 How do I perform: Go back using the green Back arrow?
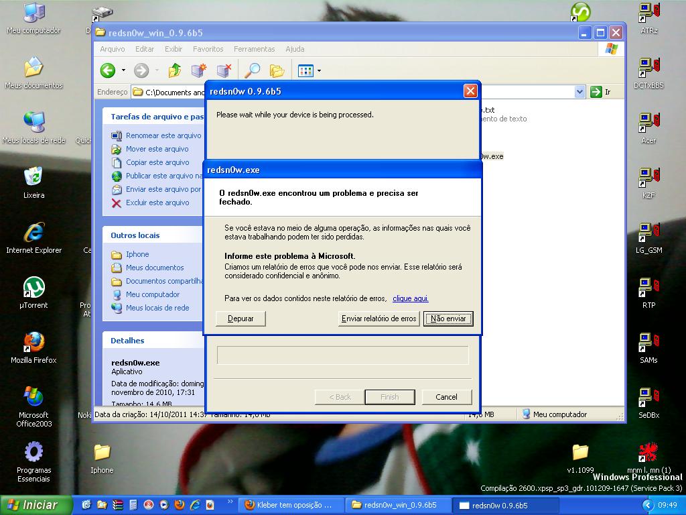[x=108, y=70]
